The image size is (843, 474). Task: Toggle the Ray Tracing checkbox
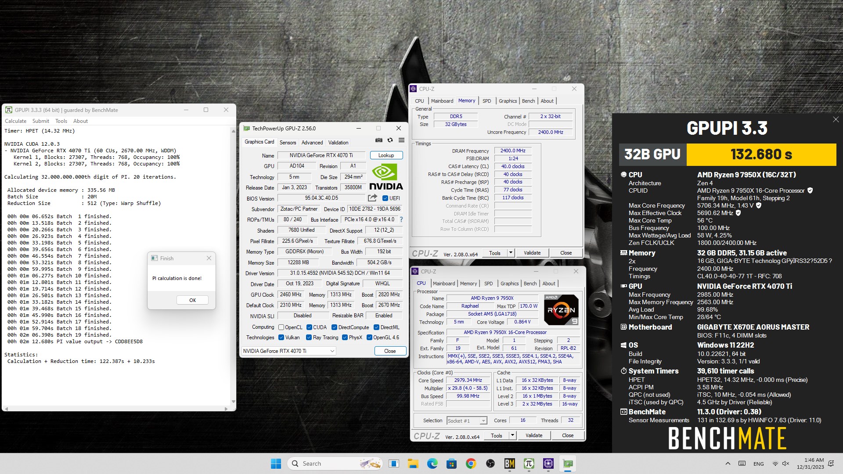click(309, 338)
